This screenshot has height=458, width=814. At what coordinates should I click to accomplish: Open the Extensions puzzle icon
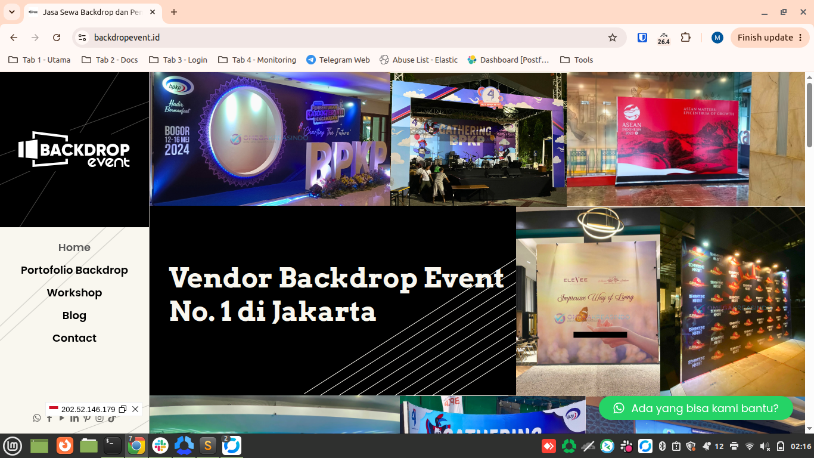point(685,38)
